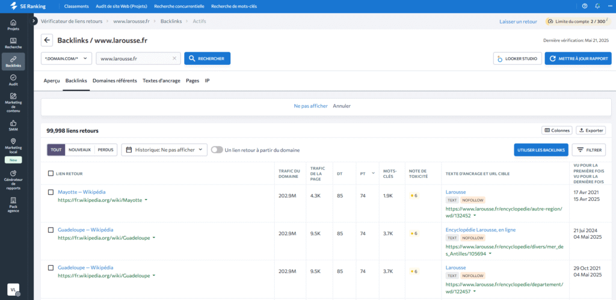Select the NOUVEAUX filter segment
Image resolution: width=616 pixels, height=300 pixels.
(x=80, y=150)
